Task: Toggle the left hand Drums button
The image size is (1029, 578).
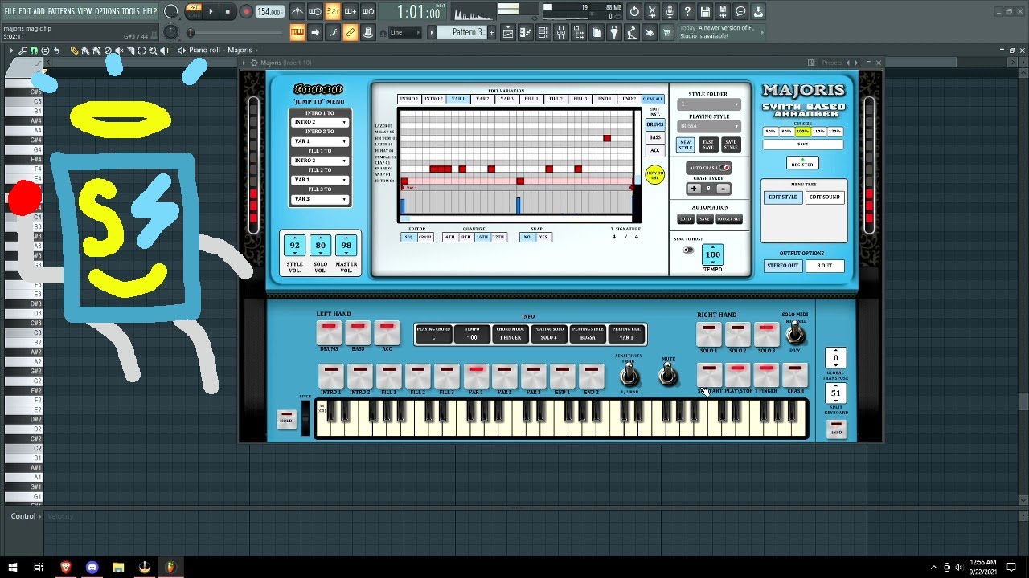Action: tap(329, 334)
